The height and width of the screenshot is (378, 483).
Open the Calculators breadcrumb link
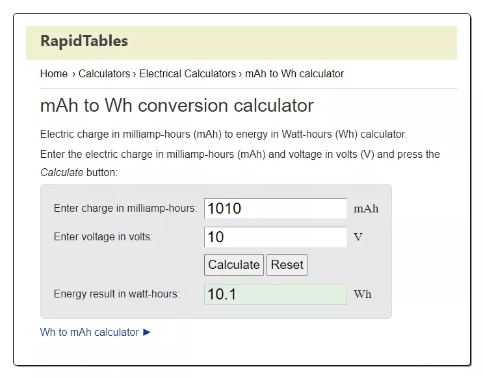pyautogui.click(x=105, y=74)
